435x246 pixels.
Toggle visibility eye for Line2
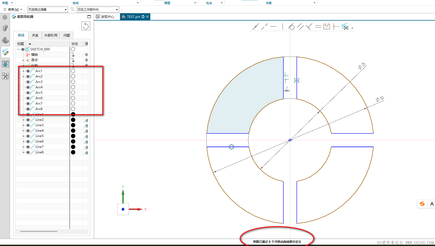[x=28, y=120]
